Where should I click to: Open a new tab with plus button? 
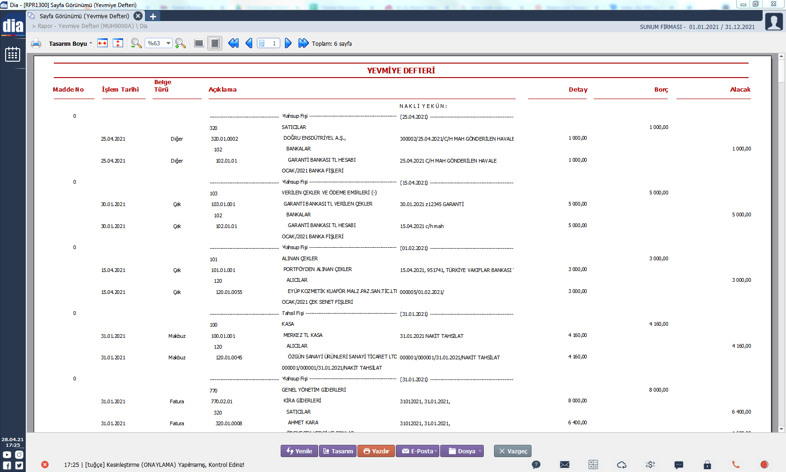coord(153,16)
